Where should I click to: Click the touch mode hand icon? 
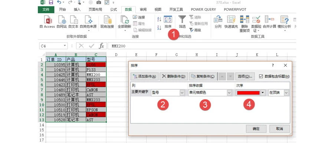click(80, 2)
